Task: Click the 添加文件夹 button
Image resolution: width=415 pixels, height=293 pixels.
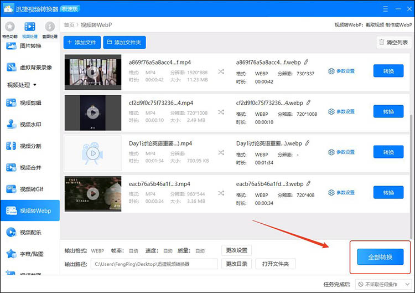Action: 124,43
